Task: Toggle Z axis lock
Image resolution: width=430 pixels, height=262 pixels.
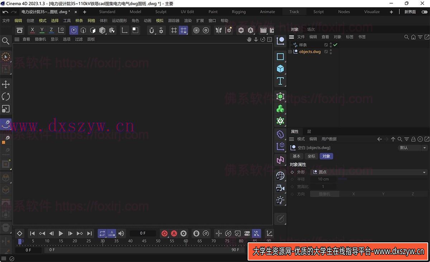Action: pos(51,30)
